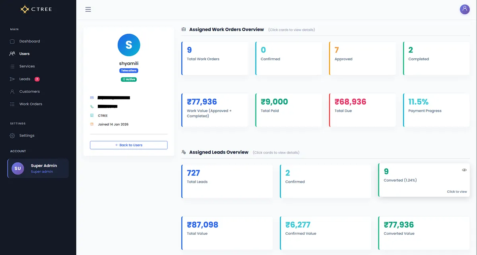Click the Assigned Leads Overview heading
477x255 pixels.
pos(219,152)
